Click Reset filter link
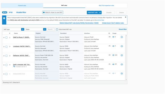This screenshot has width=165, height=94. [123, 29]
